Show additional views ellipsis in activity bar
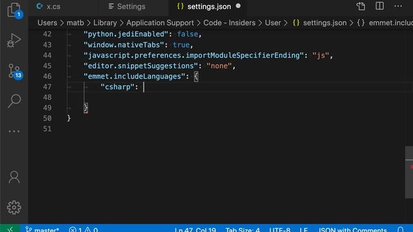 point(14,131)
